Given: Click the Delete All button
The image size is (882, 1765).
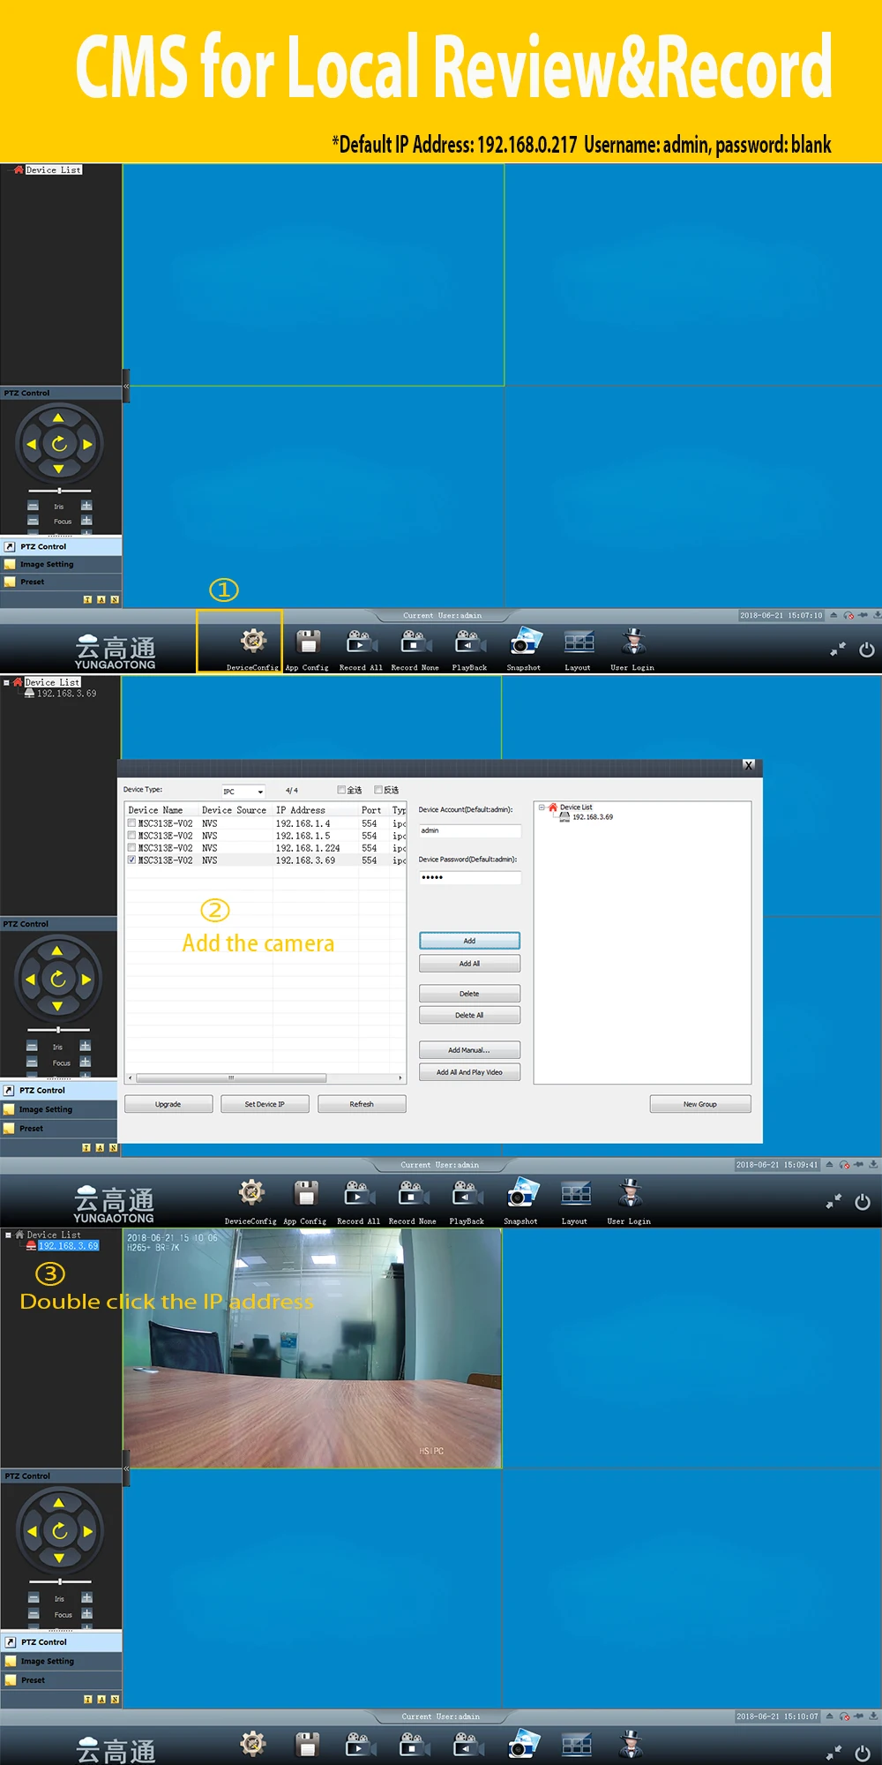Looking at the screenshot, I should (469, 1016).
